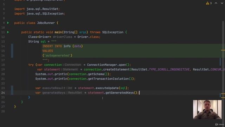This screenshot has width=225, height=127.
Task: Click the 'Connection' type inlay hint on line 18
Action: click(73, 65)
